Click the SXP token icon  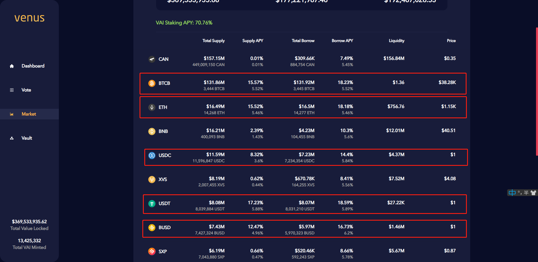[152, 252]
